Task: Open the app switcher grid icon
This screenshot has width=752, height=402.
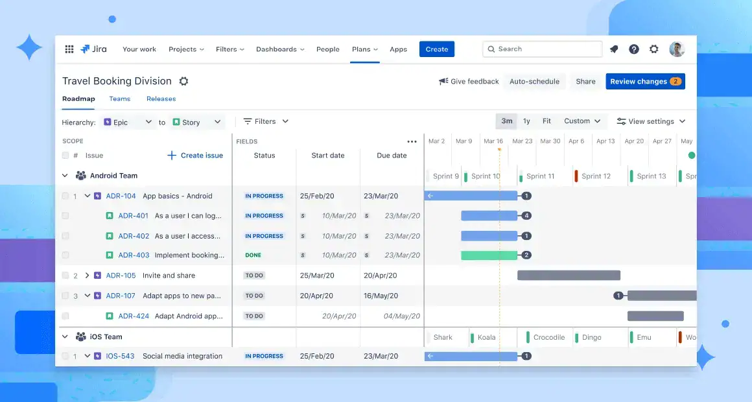Action: (69, 49)
